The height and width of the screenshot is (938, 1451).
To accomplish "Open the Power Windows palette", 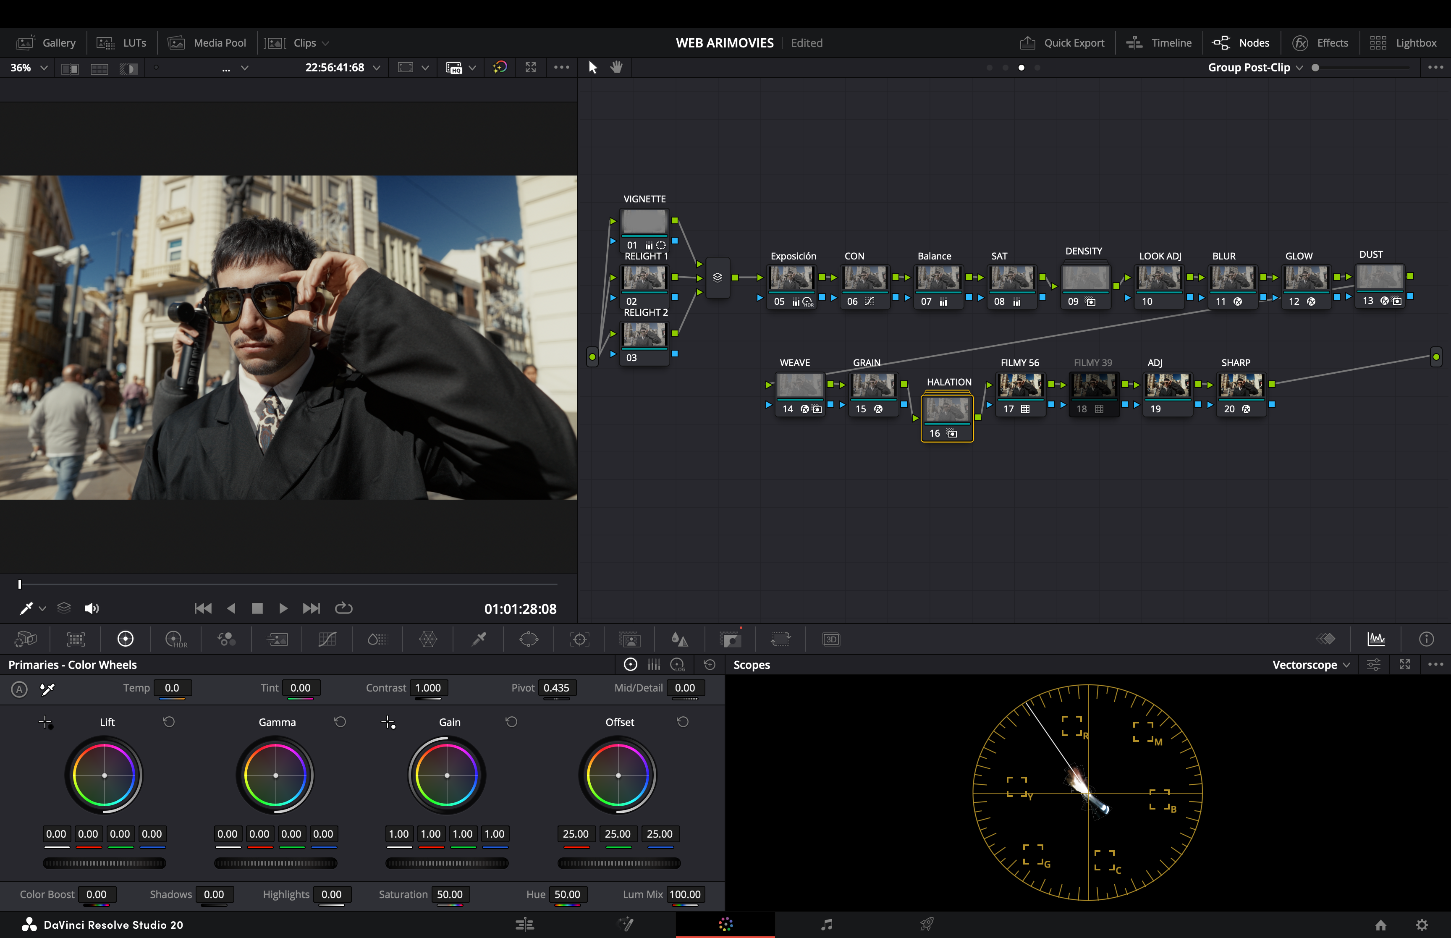I will 529,639.
